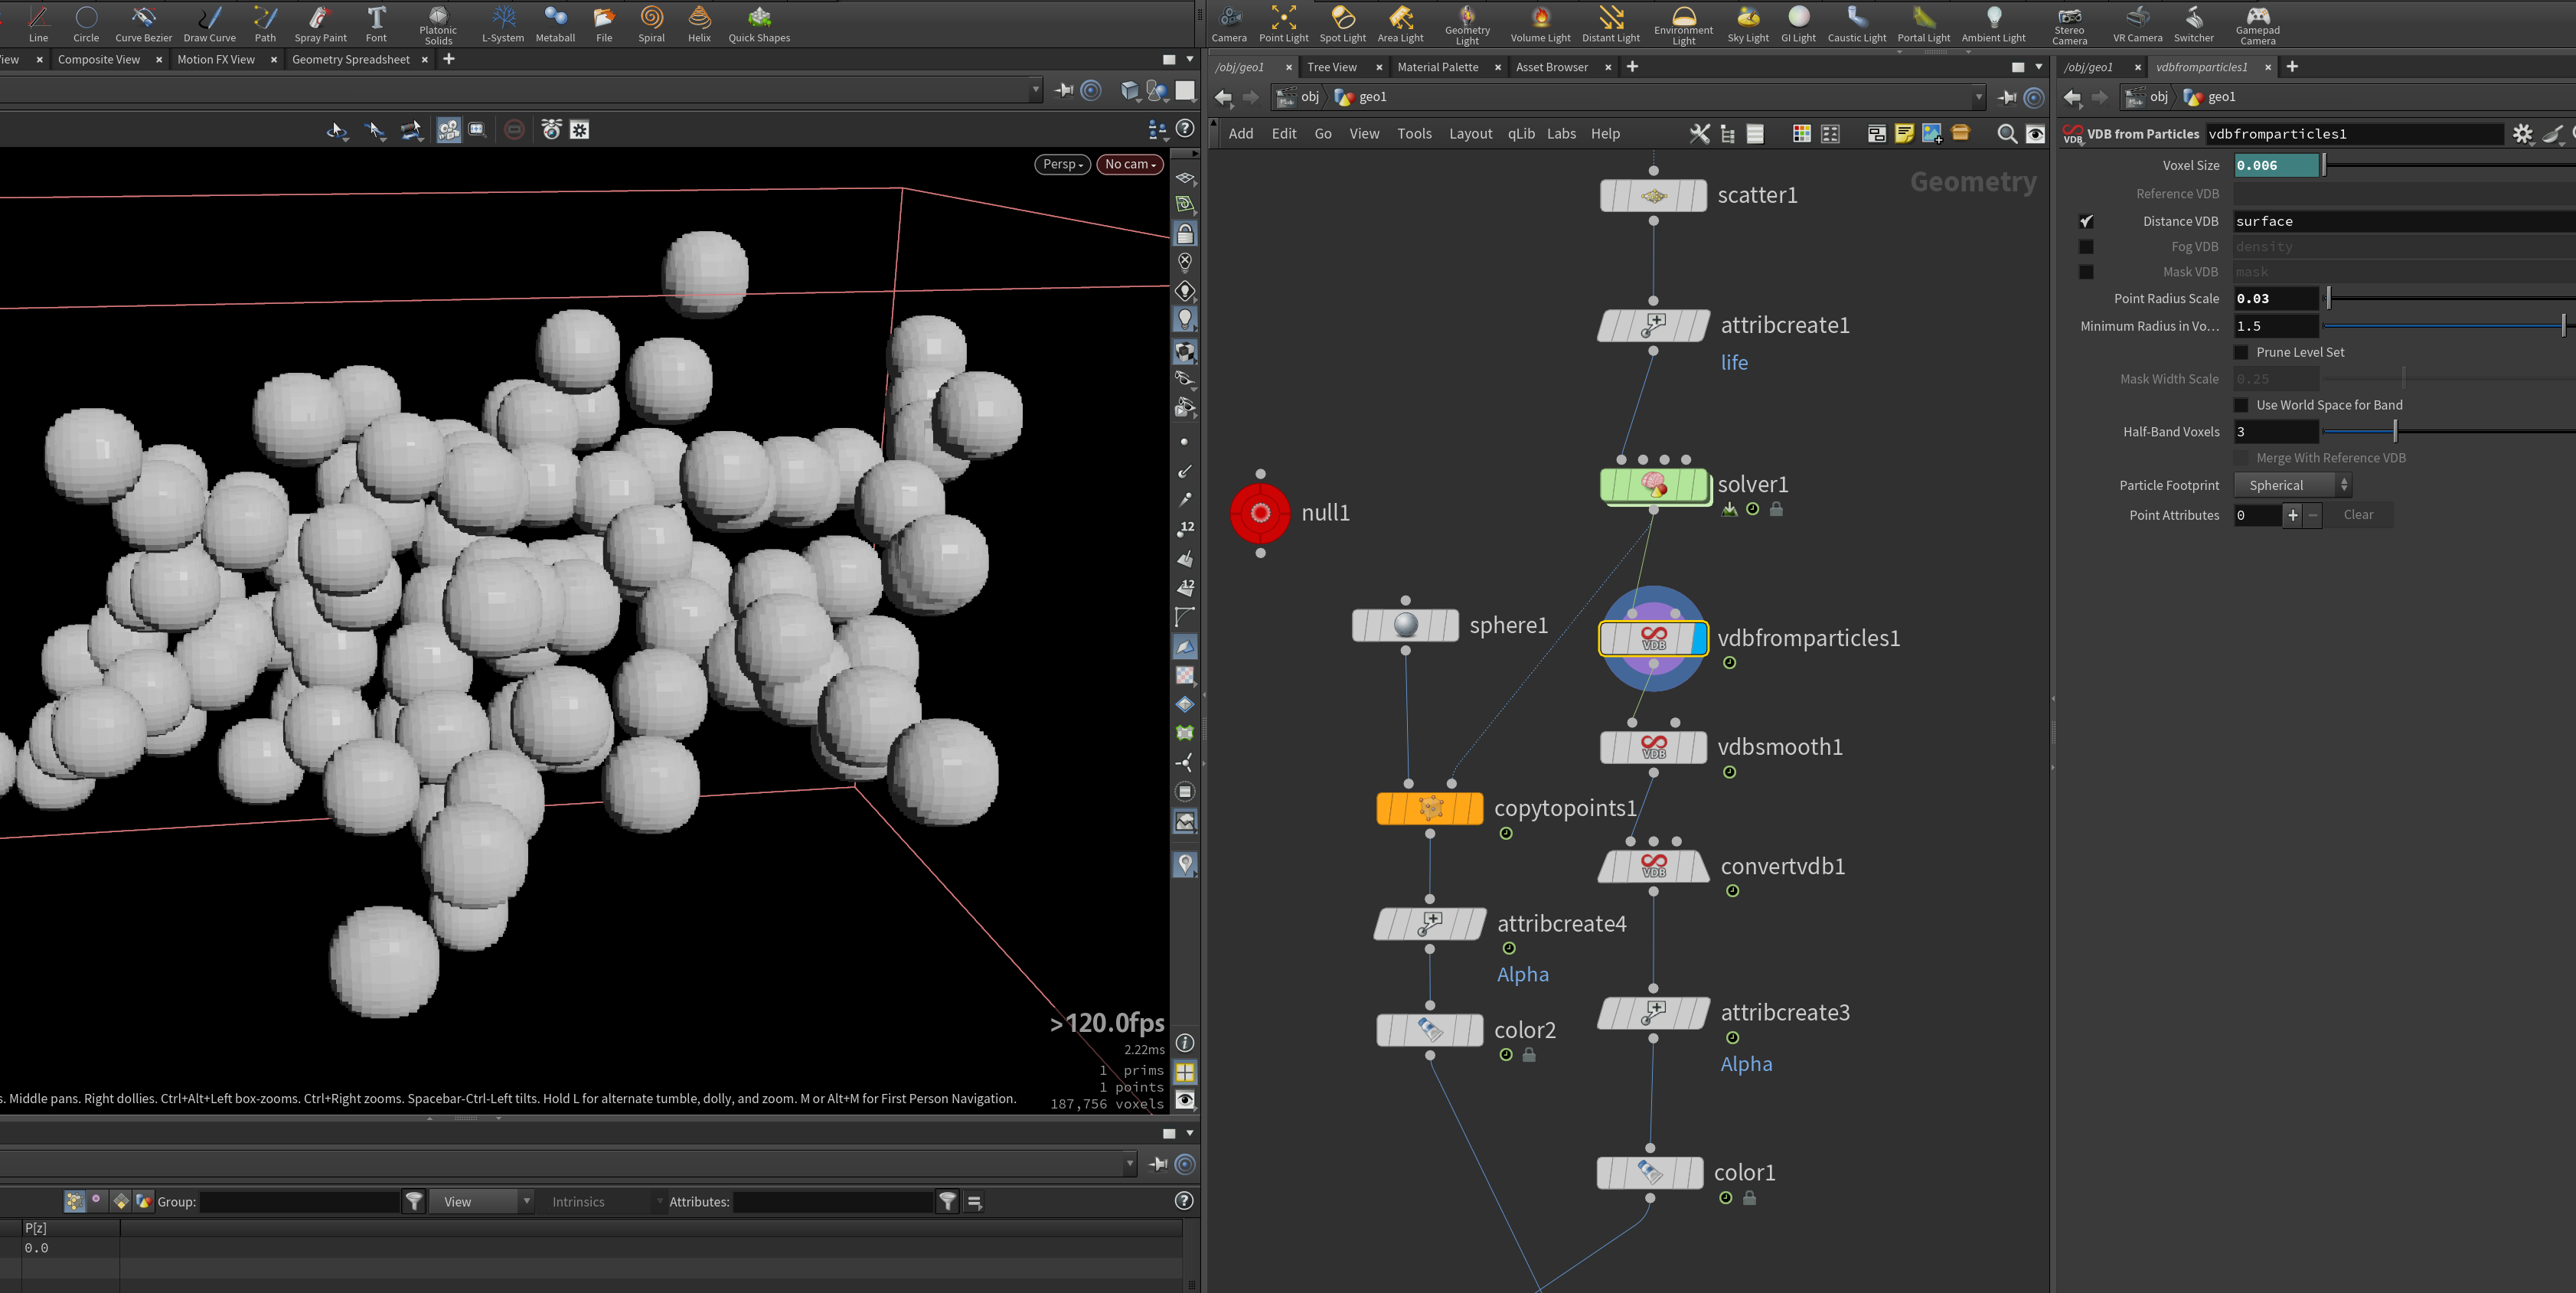Open the Layout menu in network editor
Screen dimensions: 2576x1293
[x=1470, y=134]
